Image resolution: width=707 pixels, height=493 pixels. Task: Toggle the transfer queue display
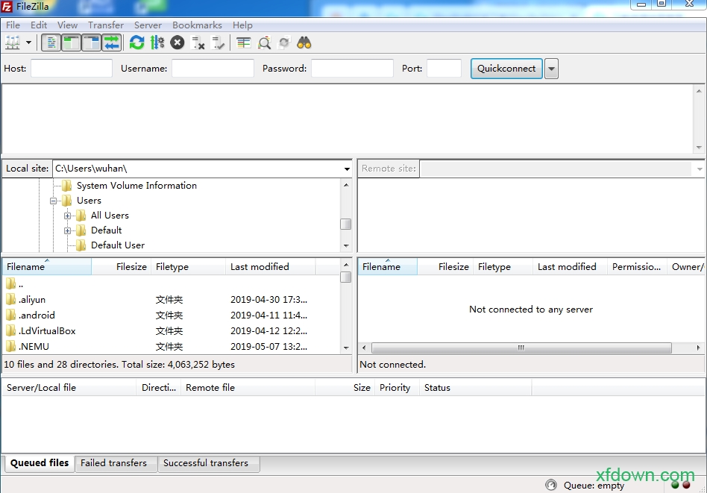(x=111, y=43)
